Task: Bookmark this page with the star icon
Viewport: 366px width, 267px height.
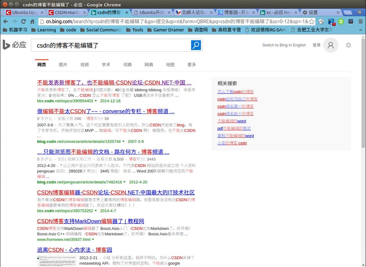Action: tap(312, 22)
